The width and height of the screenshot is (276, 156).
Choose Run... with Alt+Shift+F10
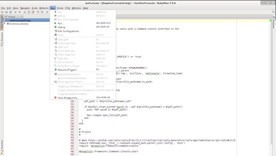[x=83, y=23]
